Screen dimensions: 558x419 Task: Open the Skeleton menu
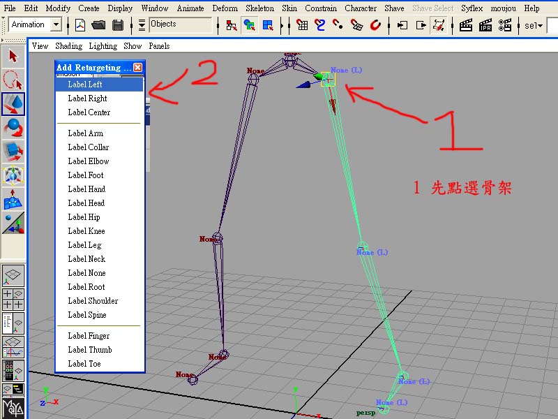259,8
